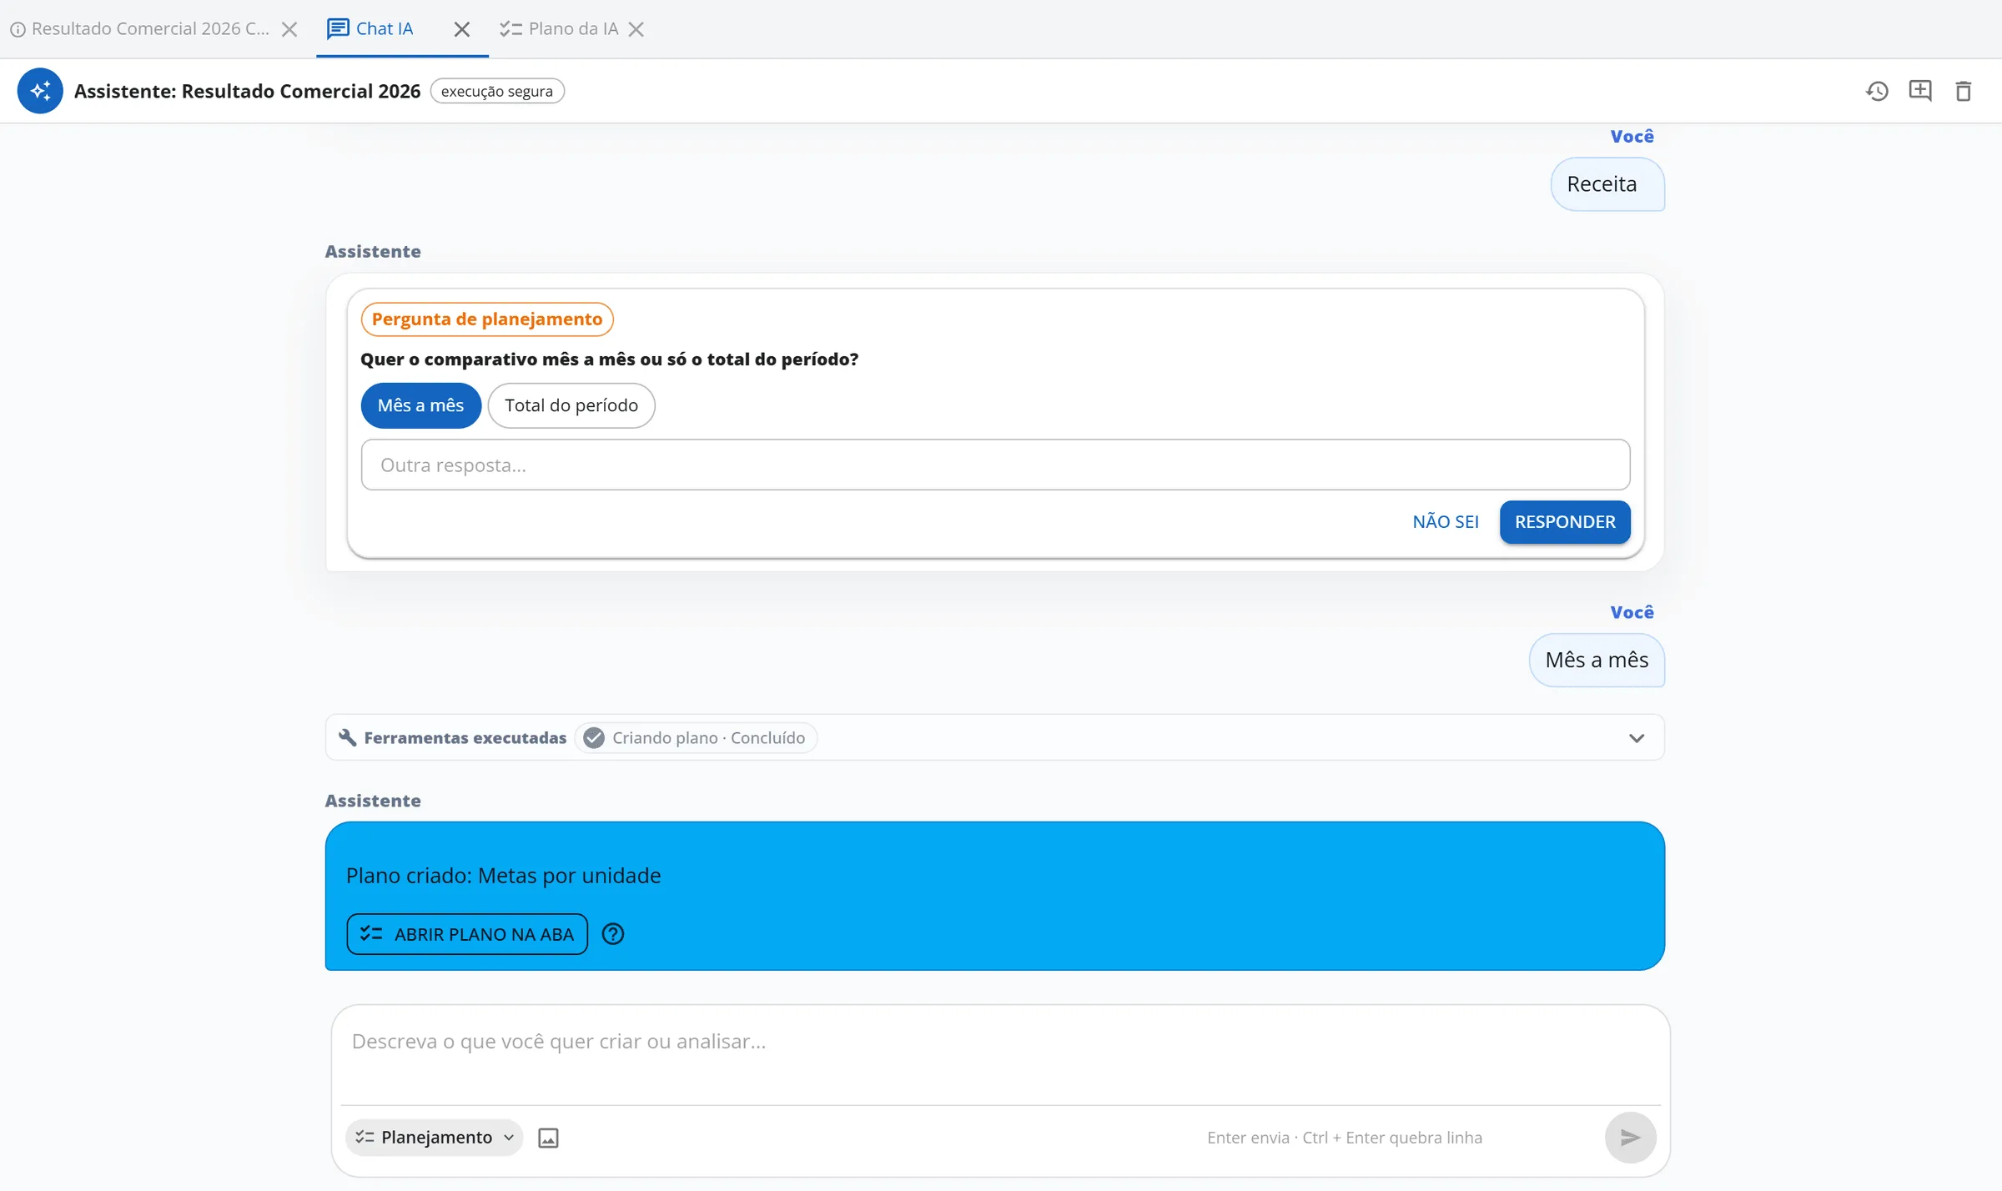The height and width of the screenshot is (1191, 2002).
Task: Click the wrench icon in Ferramentas executadas
Action: coord(348,738)
